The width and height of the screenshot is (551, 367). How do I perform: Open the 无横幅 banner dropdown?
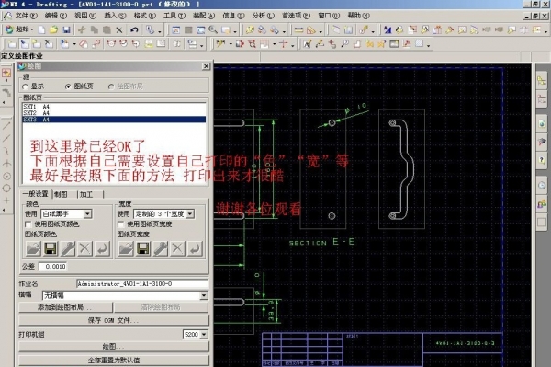point(204,295)
